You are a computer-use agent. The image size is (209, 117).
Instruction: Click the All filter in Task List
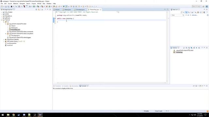(x=188, y=15)
